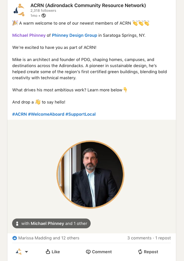Click the blue reaction icon beside Marissa Madding
Screen dimensions: 184x261
click(14, 238)
